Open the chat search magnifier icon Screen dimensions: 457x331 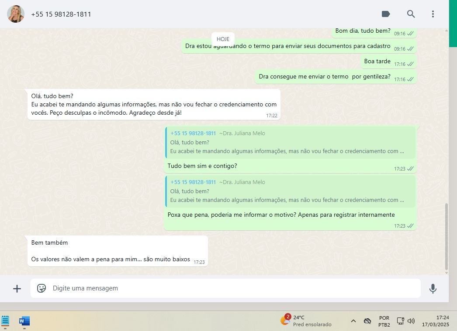point(411,14)
